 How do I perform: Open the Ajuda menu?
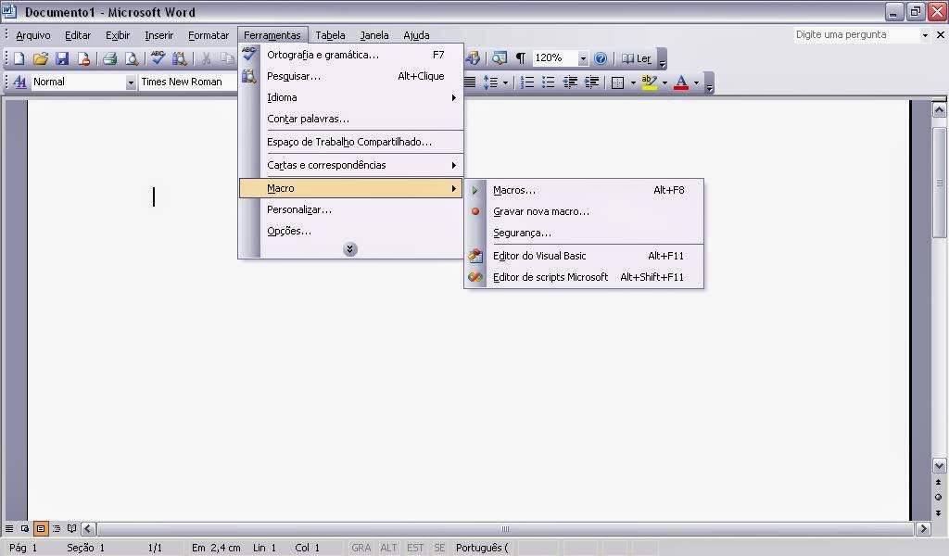click(x=416, y=35)
